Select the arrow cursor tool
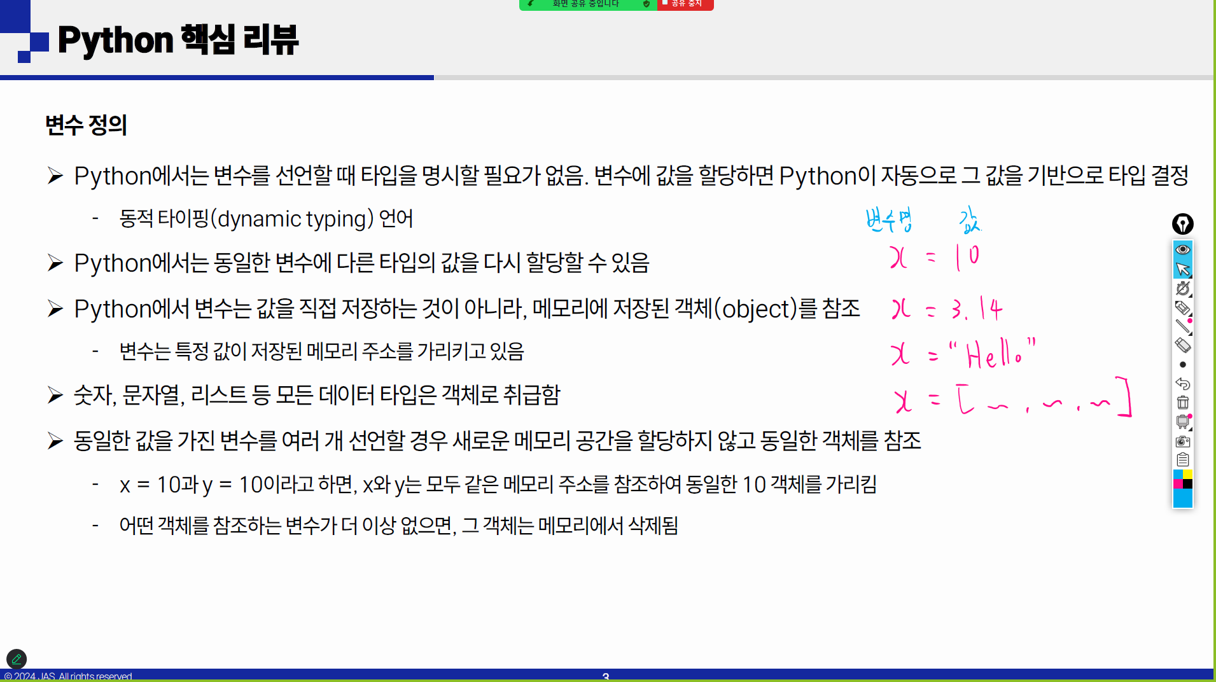Screen dimensions: 1216x682 click(x=1182, y=269)
